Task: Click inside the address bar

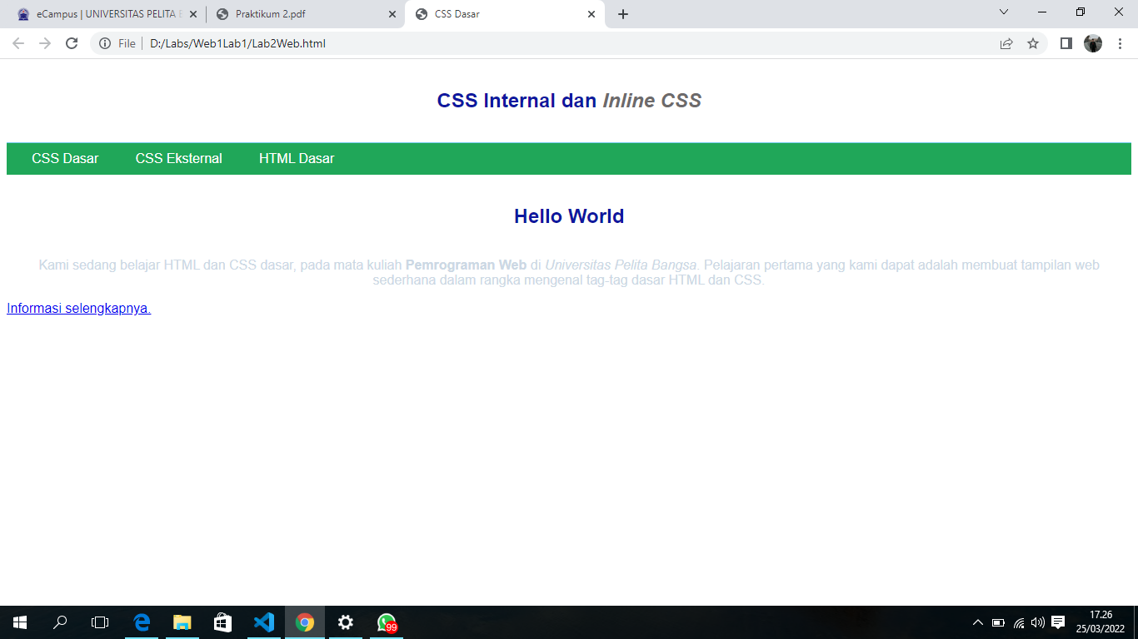Action: tap(333, 43)
